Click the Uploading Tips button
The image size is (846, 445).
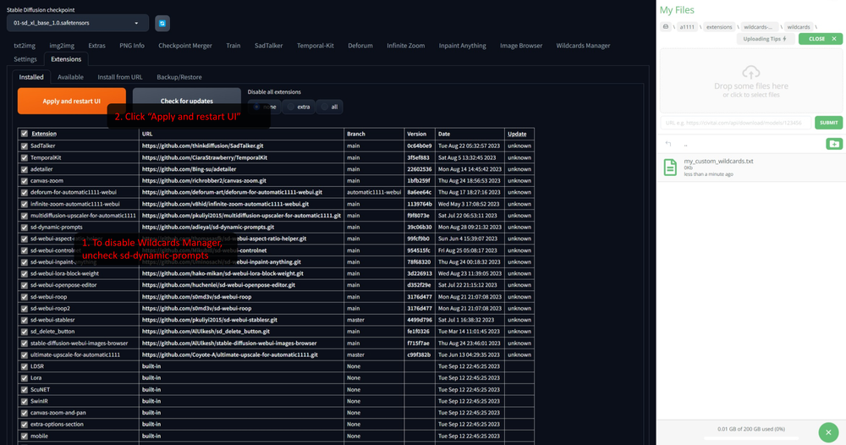764,39
